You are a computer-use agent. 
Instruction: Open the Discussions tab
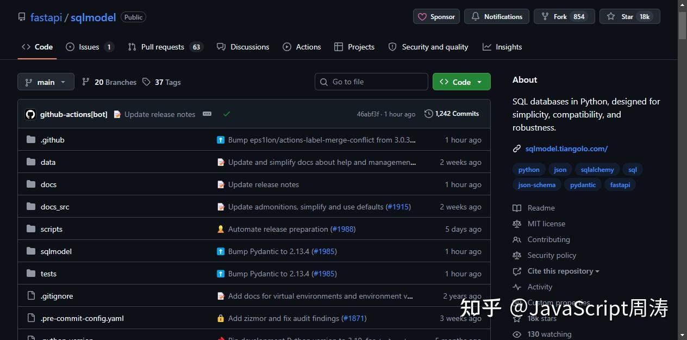pos(243,47)
